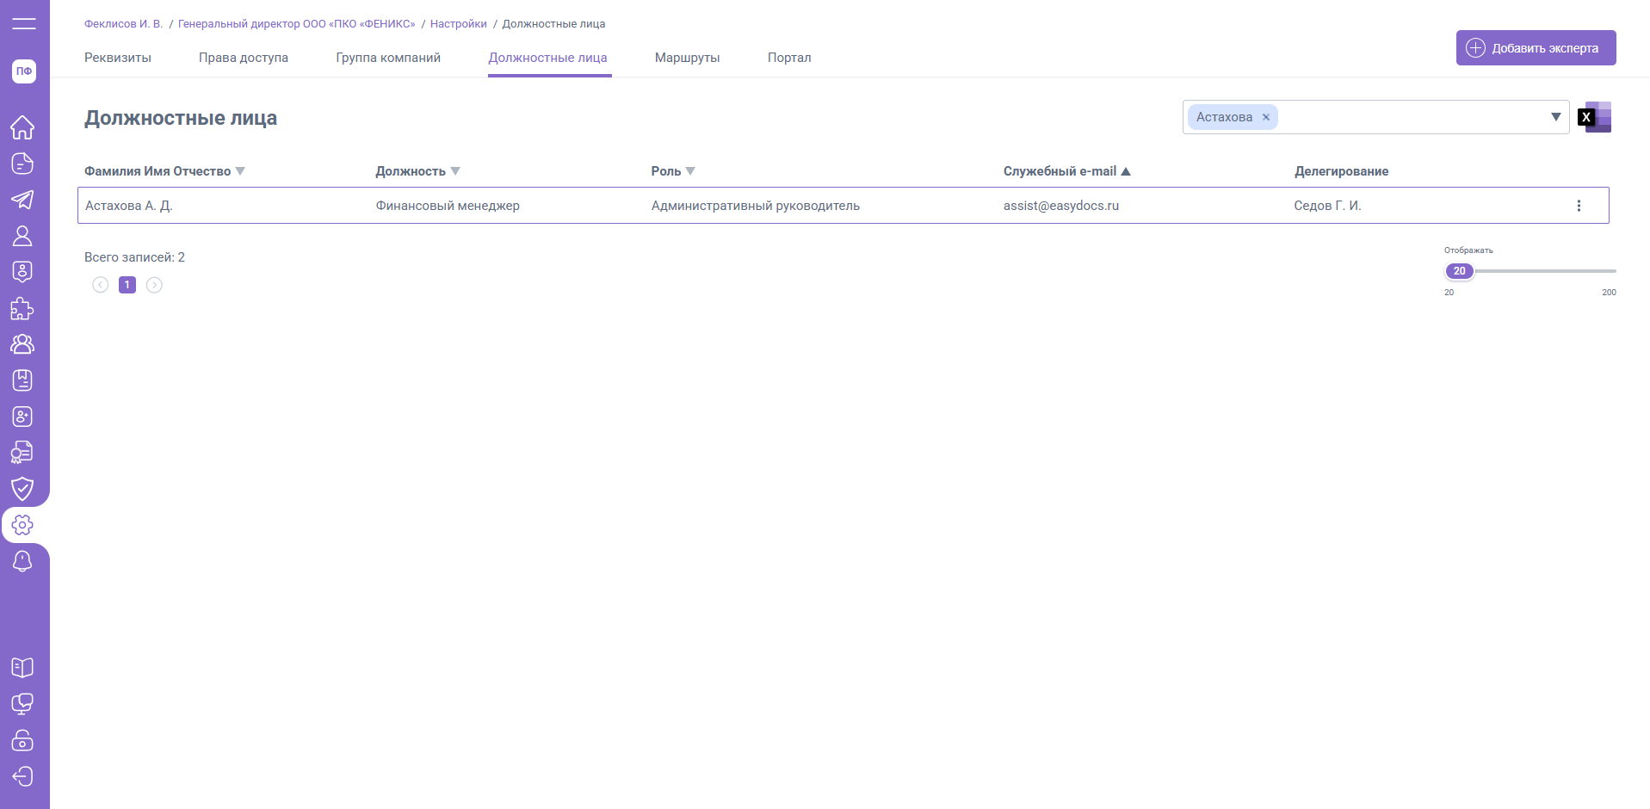
Task: Open the three-dot menu for Астахова row
Action: pos(1579,206)
